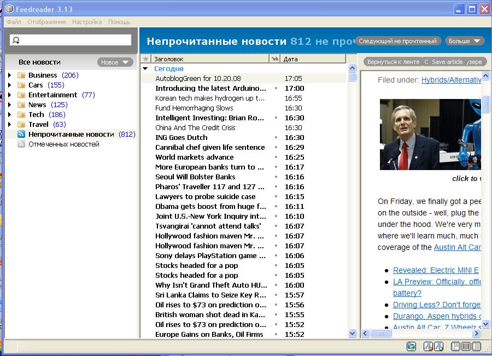Open the Настройка menu
This screenshot has width=492, height=356.
[x=87, y=22]
